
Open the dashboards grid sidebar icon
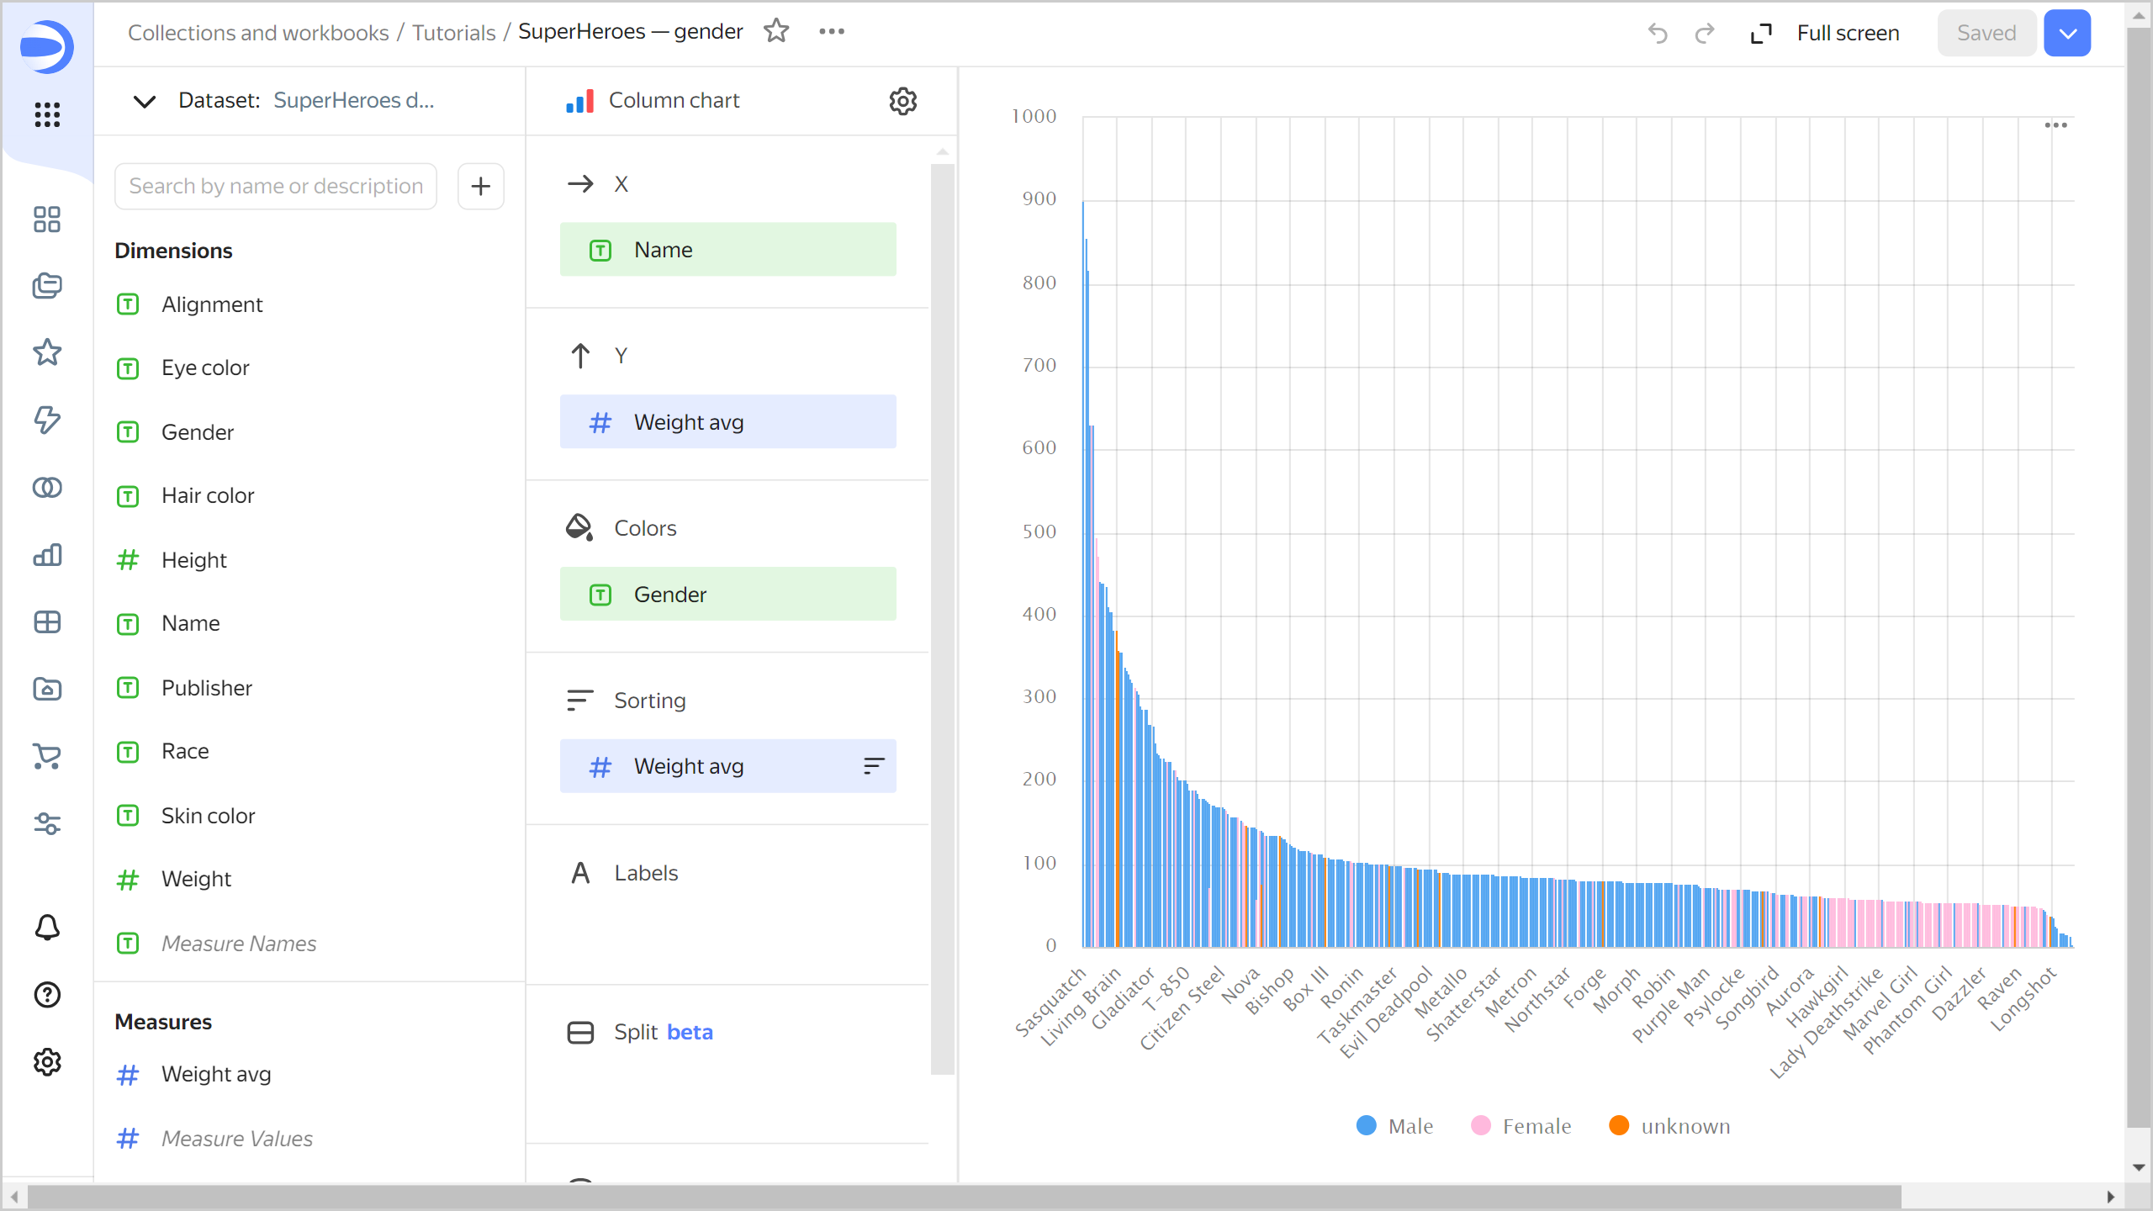(x=47, y=219)
